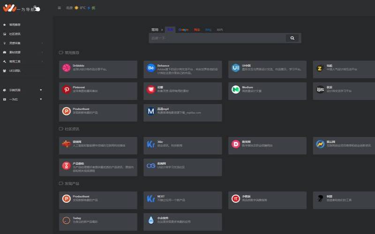Switch to the red 淘宝 search tab
The height and width of the screenshot is (234, 375).
coord(197,29)
